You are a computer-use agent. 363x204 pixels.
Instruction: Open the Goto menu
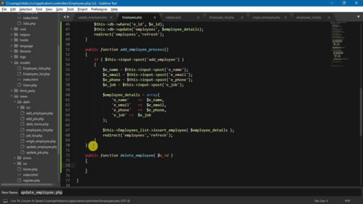pos(60,9)
